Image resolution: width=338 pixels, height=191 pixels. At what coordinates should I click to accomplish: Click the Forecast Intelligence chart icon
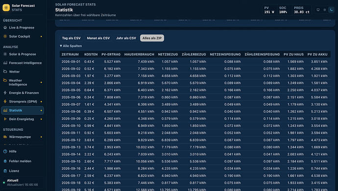coord(5,63)
